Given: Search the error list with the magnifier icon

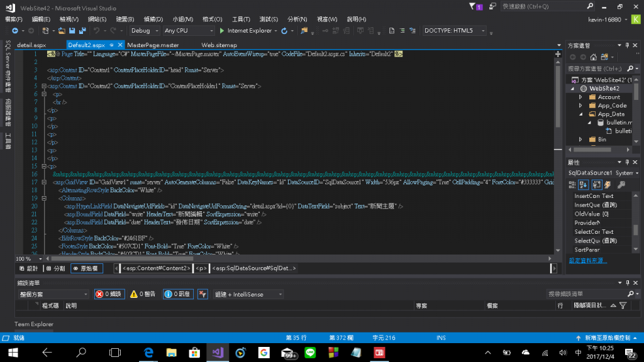Looking at the screenshot, I should [x=631, y=294].
